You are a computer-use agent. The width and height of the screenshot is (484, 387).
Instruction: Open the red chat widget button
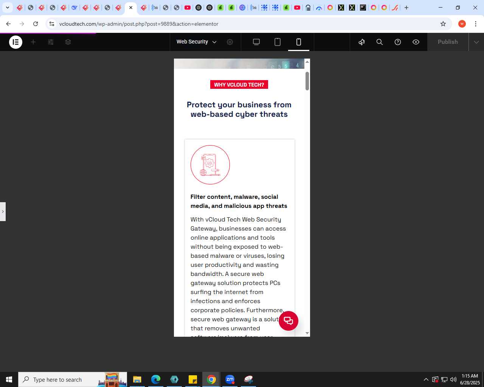(289, 321)
